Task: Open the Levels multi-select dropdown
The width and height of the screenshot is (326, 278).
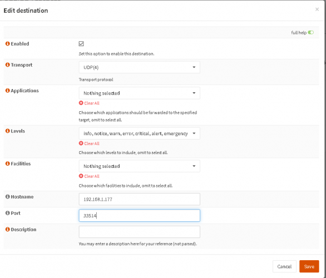Action: (139, 133)
